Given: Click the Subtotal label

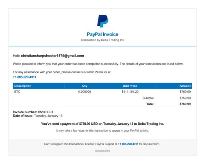Looking at the screenshot, I should 148,98.
